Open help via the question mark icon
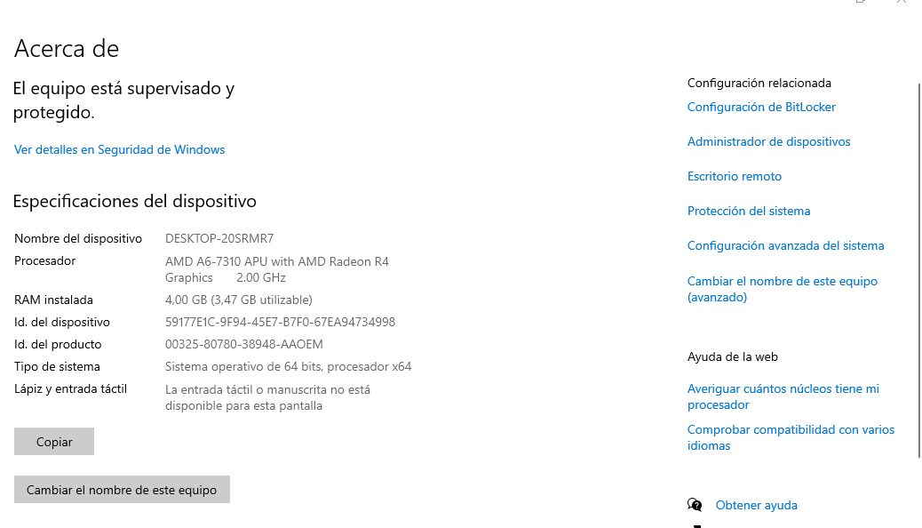The image size is (922, 528). tap(694, 504)
